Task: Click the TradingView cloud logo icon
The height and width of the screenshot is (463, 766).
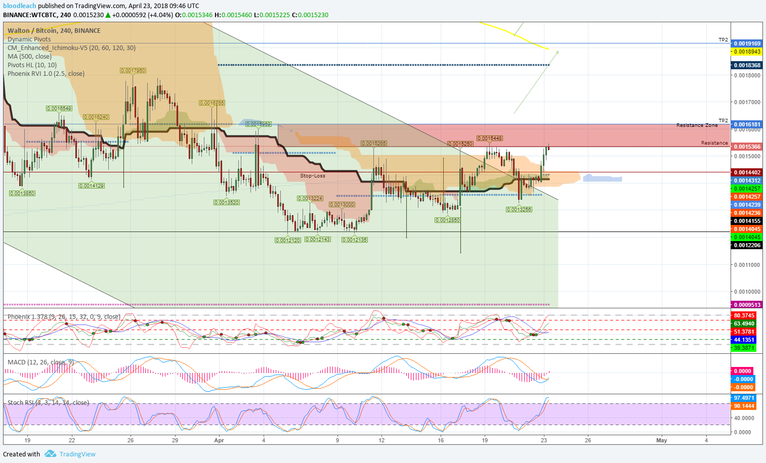Action: (50, 454)
